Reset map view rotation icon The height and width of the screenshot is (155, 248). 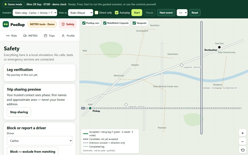tap(242, 150)
